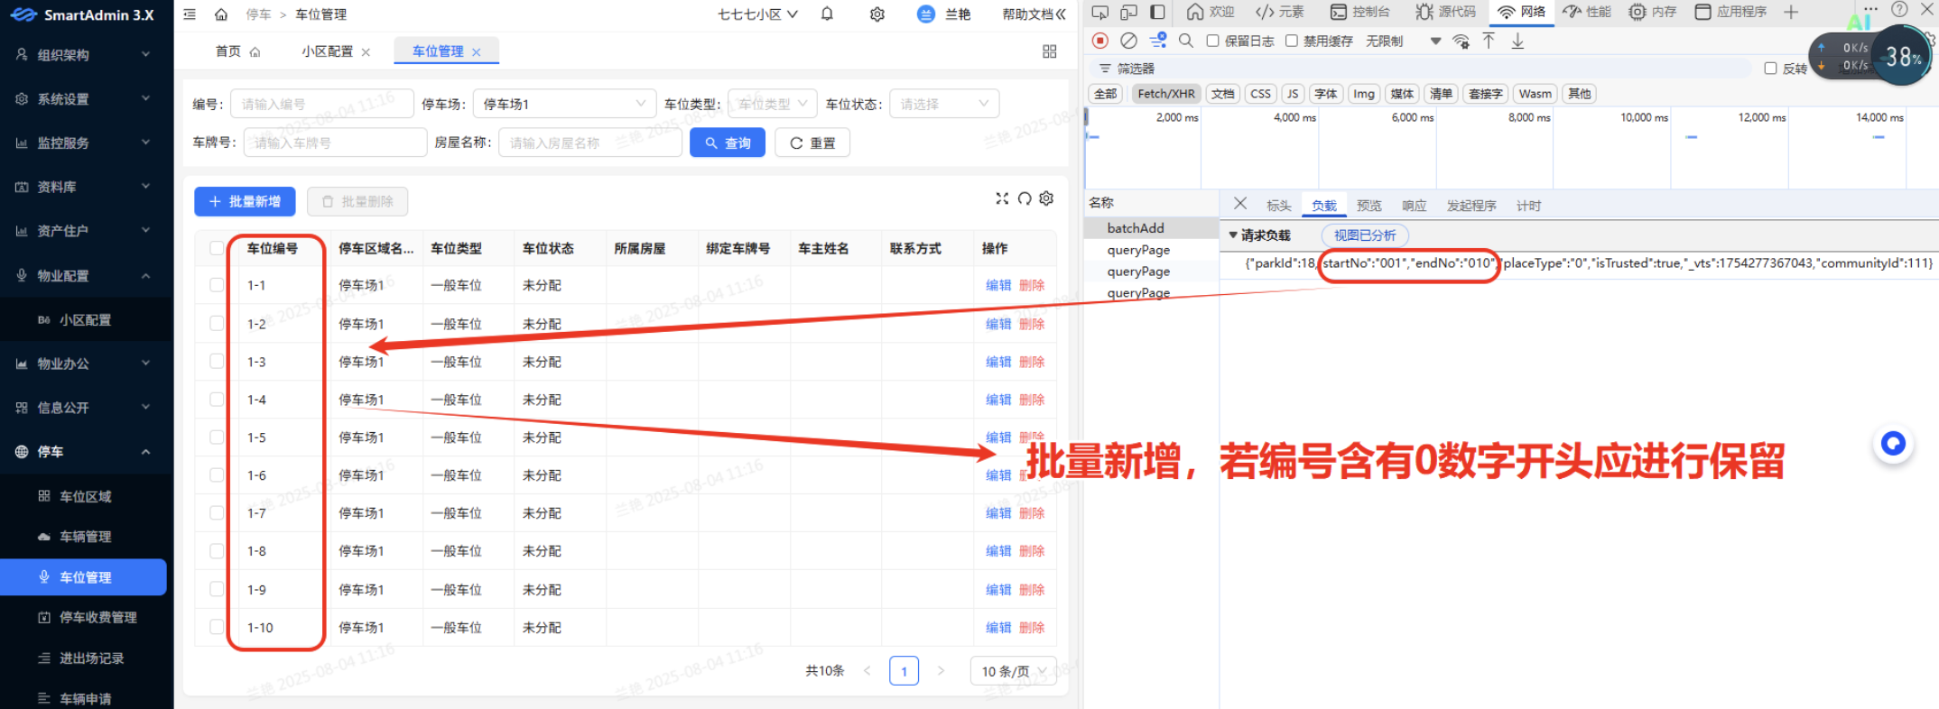
Task: Switch to the 小区配置 tab
Action: pyautogui.click(x=328, y=51)
